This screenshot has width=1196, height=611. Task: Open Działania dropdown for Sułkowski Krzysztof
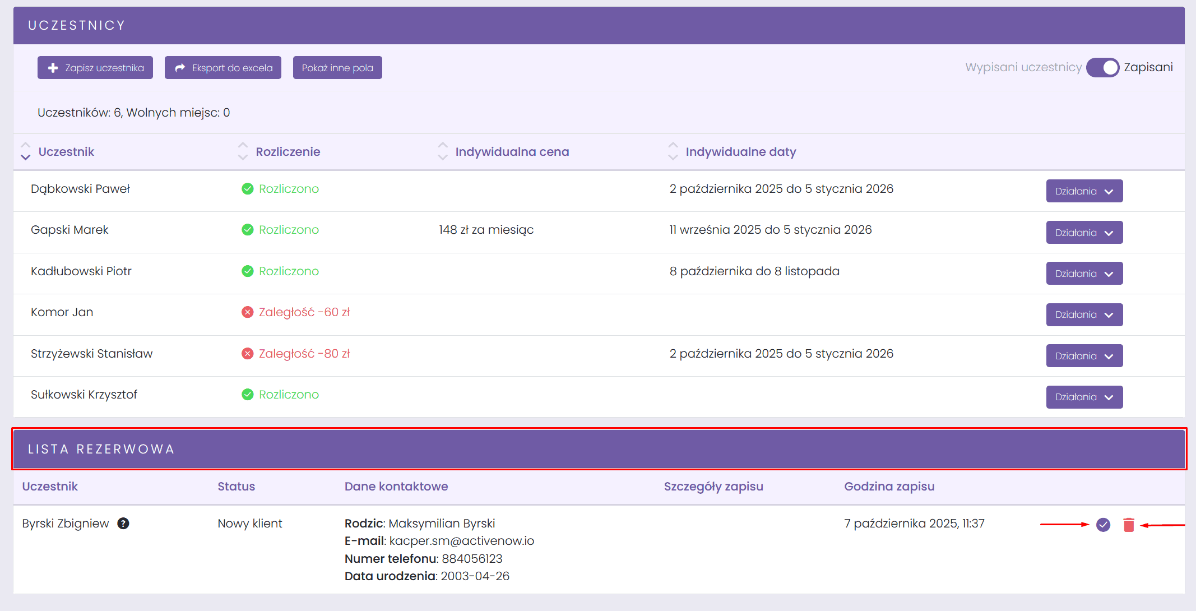(x=1084, y=397)
